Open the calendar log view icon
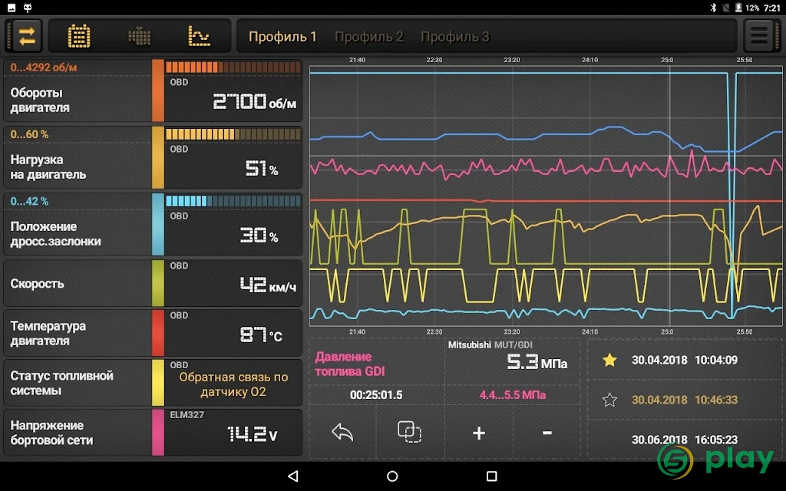 click(x=79, y=36)
